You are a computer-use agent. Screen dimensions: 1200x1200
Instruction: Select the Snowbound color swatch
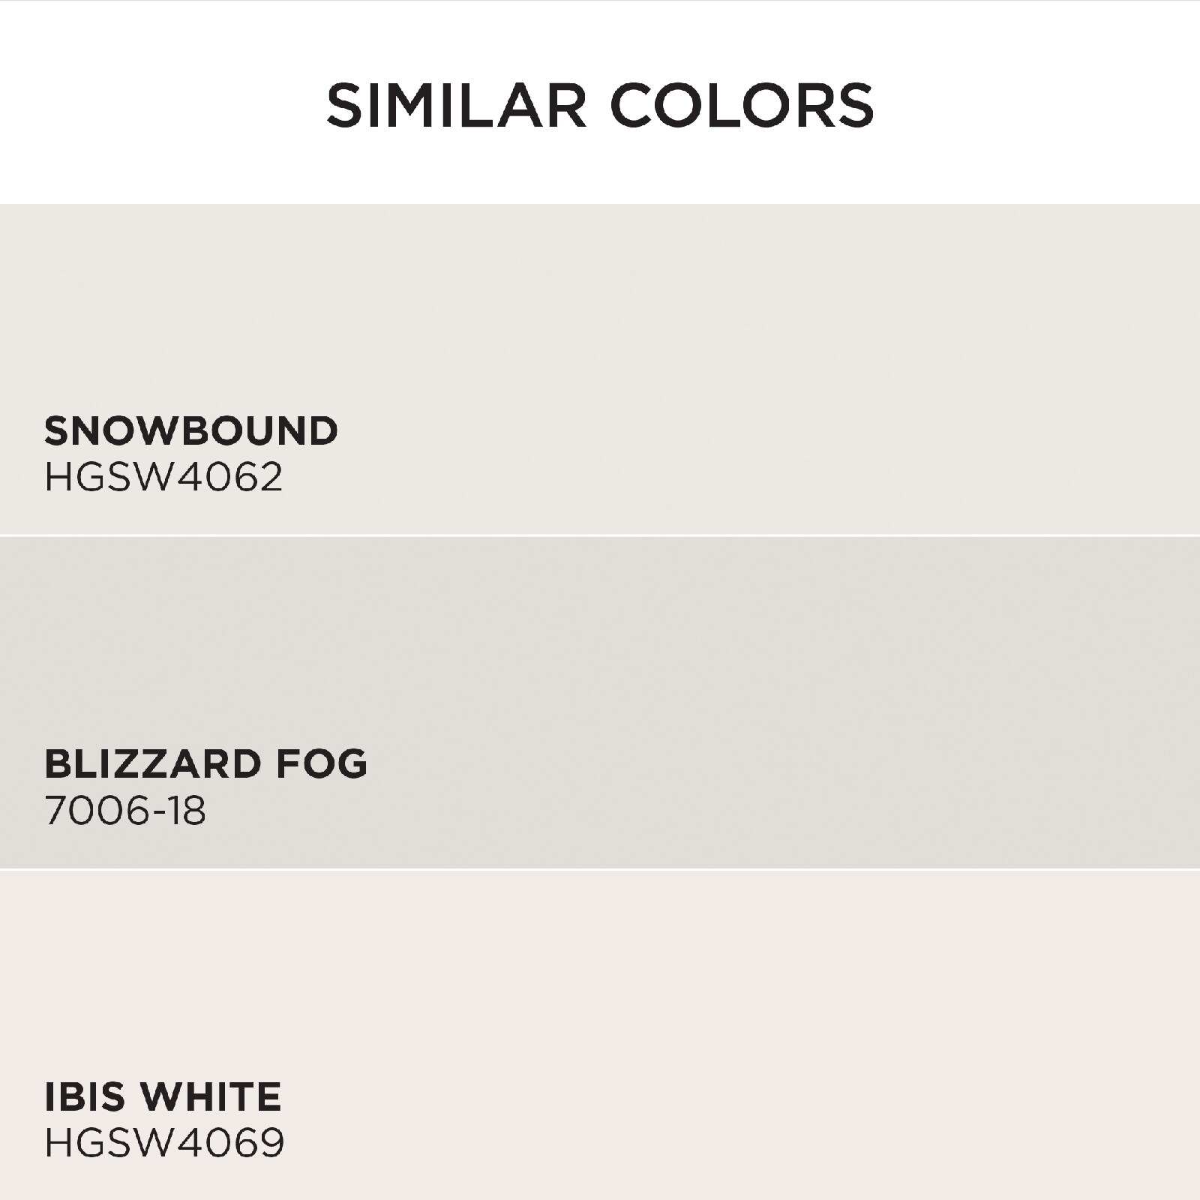[600, 369]
